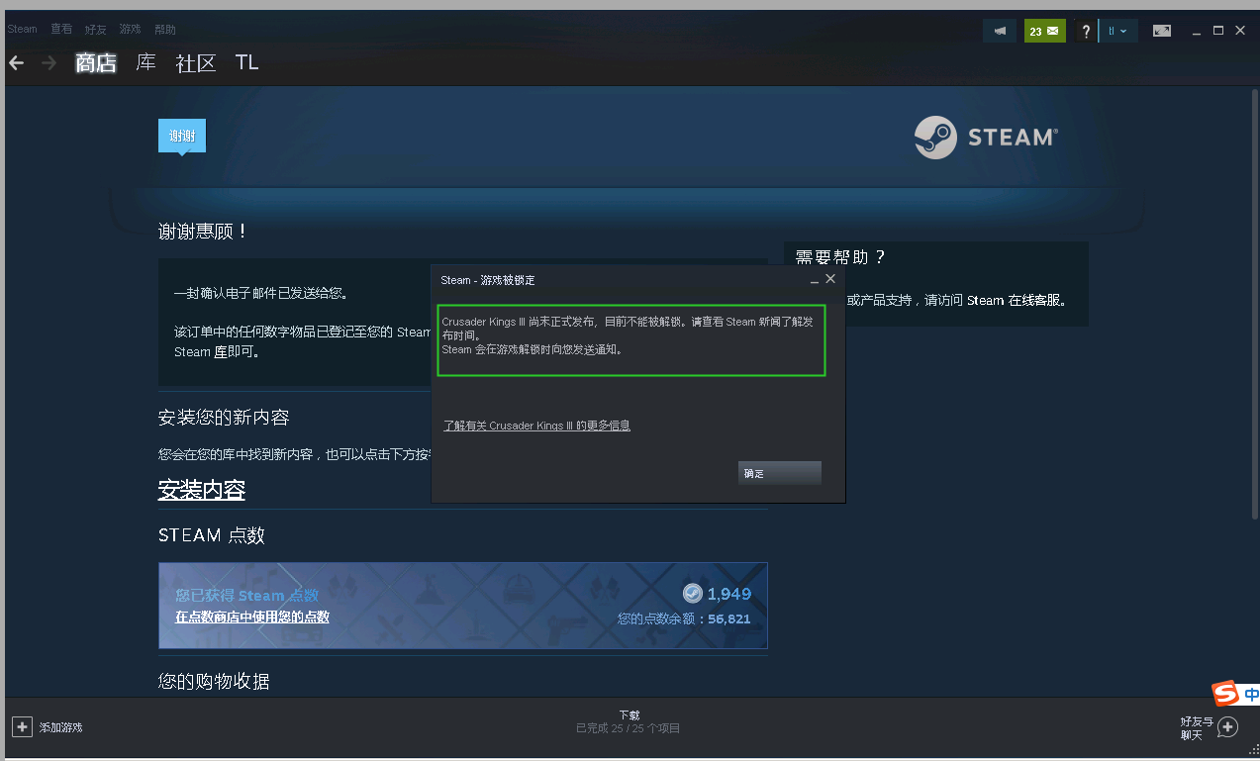Open 在点数商店中使用您的点数 link
Screen dimensions: 1260x761
[252, 617]
